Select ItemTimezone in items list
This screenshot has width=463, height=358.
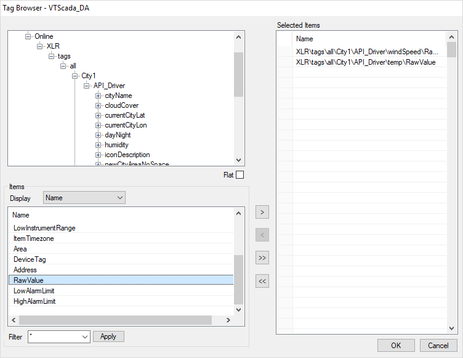tap(121, 238)
